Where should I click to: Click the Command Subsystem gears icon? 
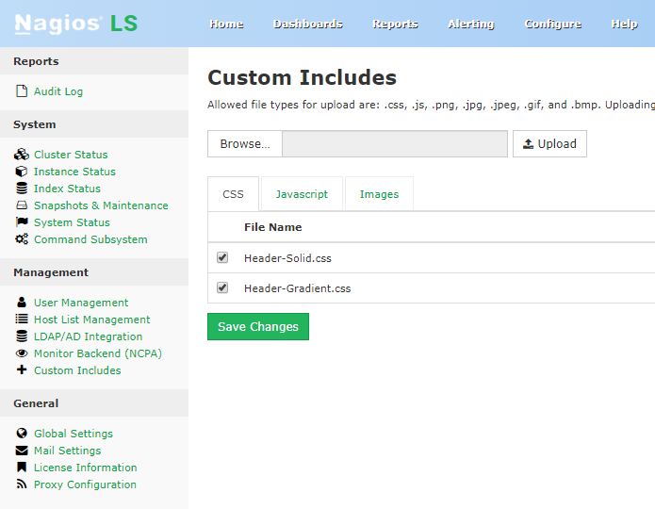coord(22,239)
